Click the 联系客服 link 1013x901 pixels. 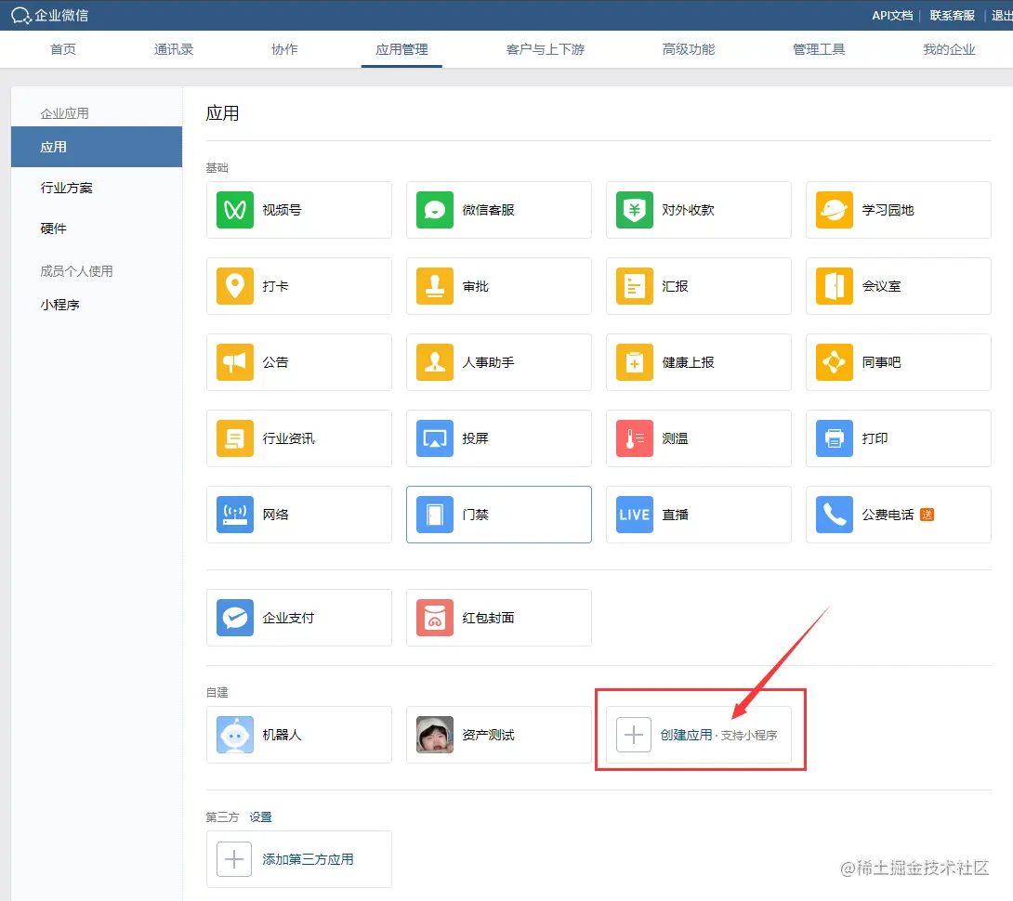(x=953, y=16)
